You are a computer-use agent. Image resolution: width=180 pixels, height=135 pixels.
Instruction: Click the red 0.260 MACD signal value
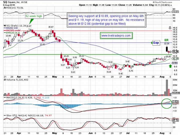[x=37, y=98]
